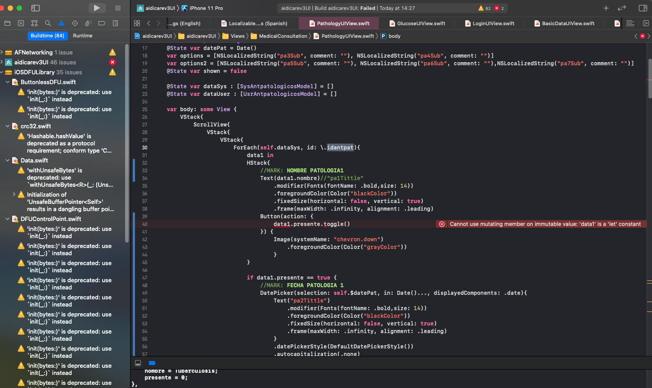652x388 pixels.
Task: Collapse Data.swift issue list
Action: (7, 160)
